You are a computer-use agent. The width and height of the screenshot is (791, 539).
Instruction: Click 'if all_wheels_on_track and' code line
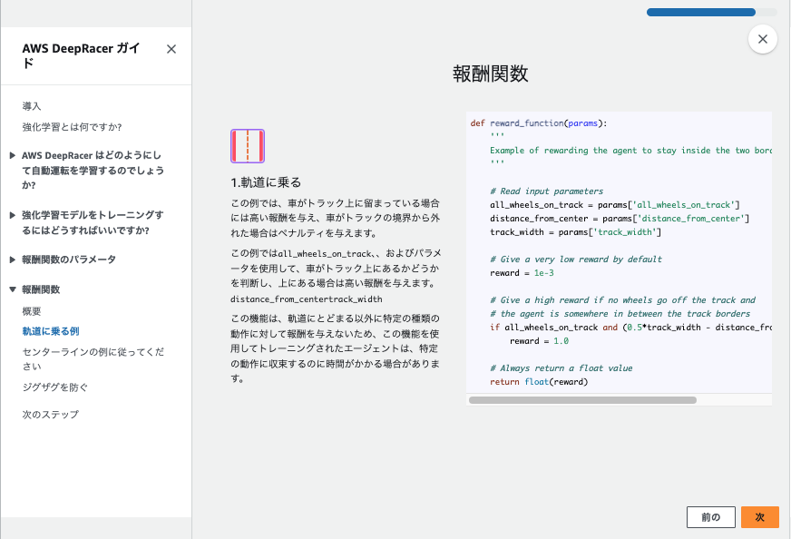(x=630, y=328)
